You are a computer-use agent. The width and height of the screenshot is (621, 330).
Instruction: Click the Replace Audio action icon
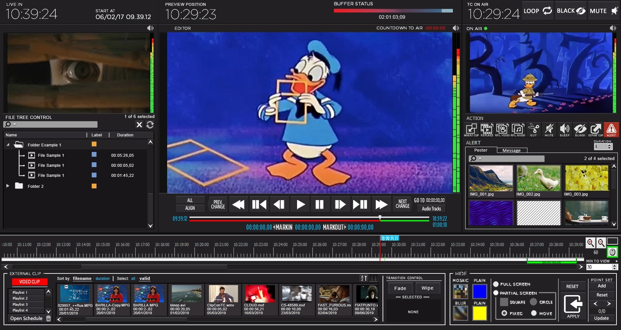(x=518, y=129)
